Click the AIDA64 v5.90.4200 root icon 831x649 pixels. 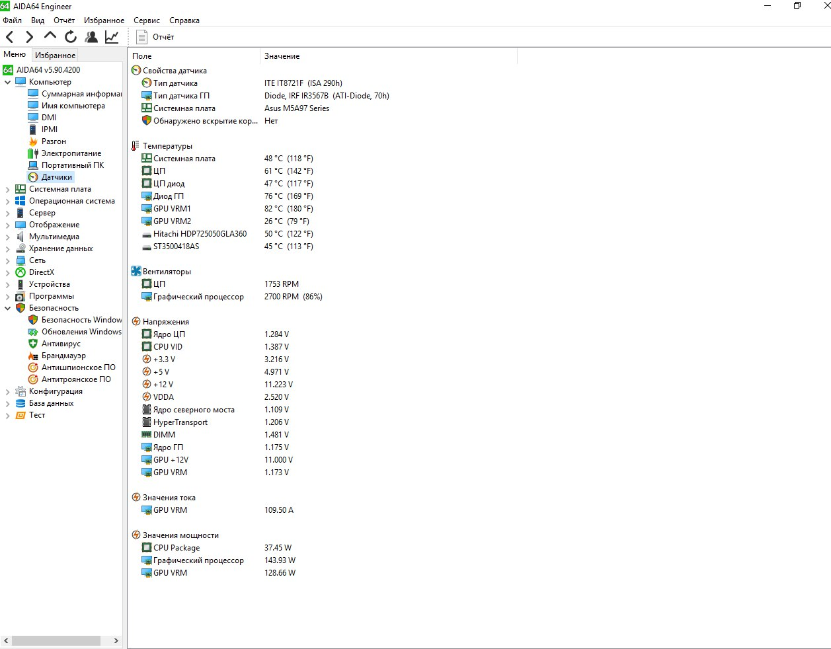pos(8,70)
